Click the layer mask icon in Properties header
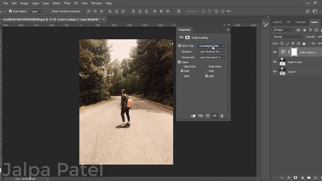This screenshot has width=322, height=181. pos(187,38)
